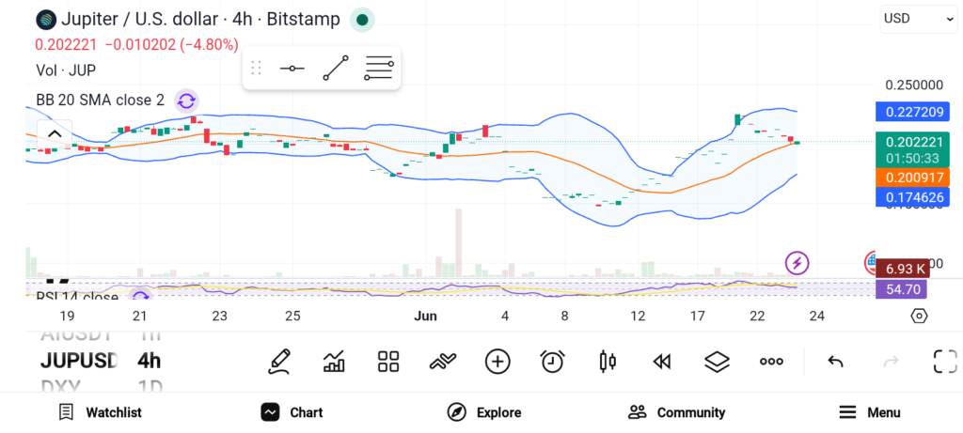Open the Menu tab
Screen dimensions: 963x433
tap(870, 412)
